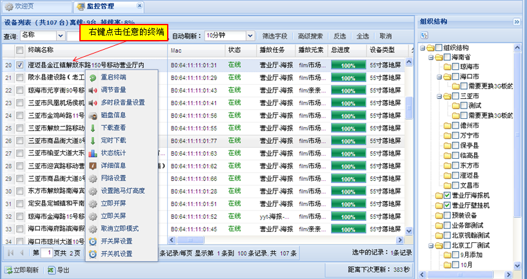
Task: Click the 状态统计 bar chart icon
Action: tap(94, 152)
